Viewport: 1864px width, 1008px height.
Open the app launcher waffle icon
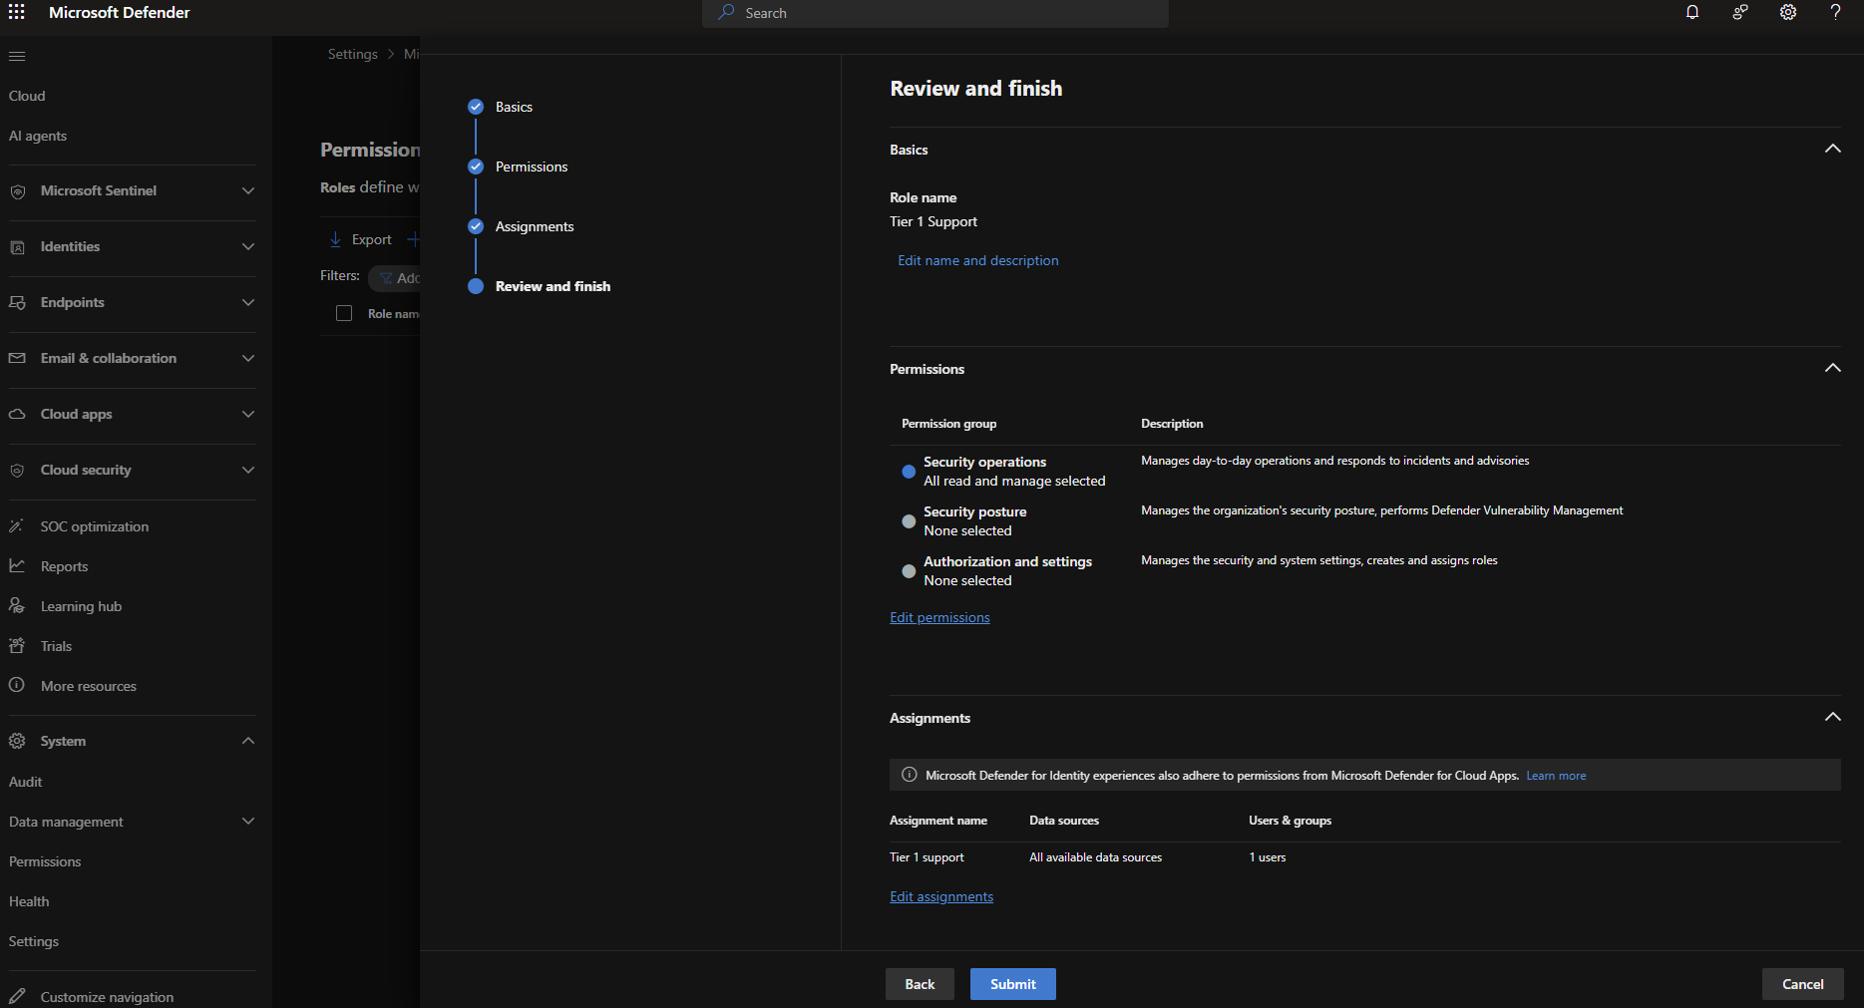[x=17, y=12]
